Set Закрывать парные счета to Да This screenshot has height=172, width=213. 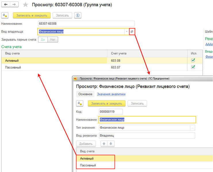pyautogui.click(x=43, y=40)
